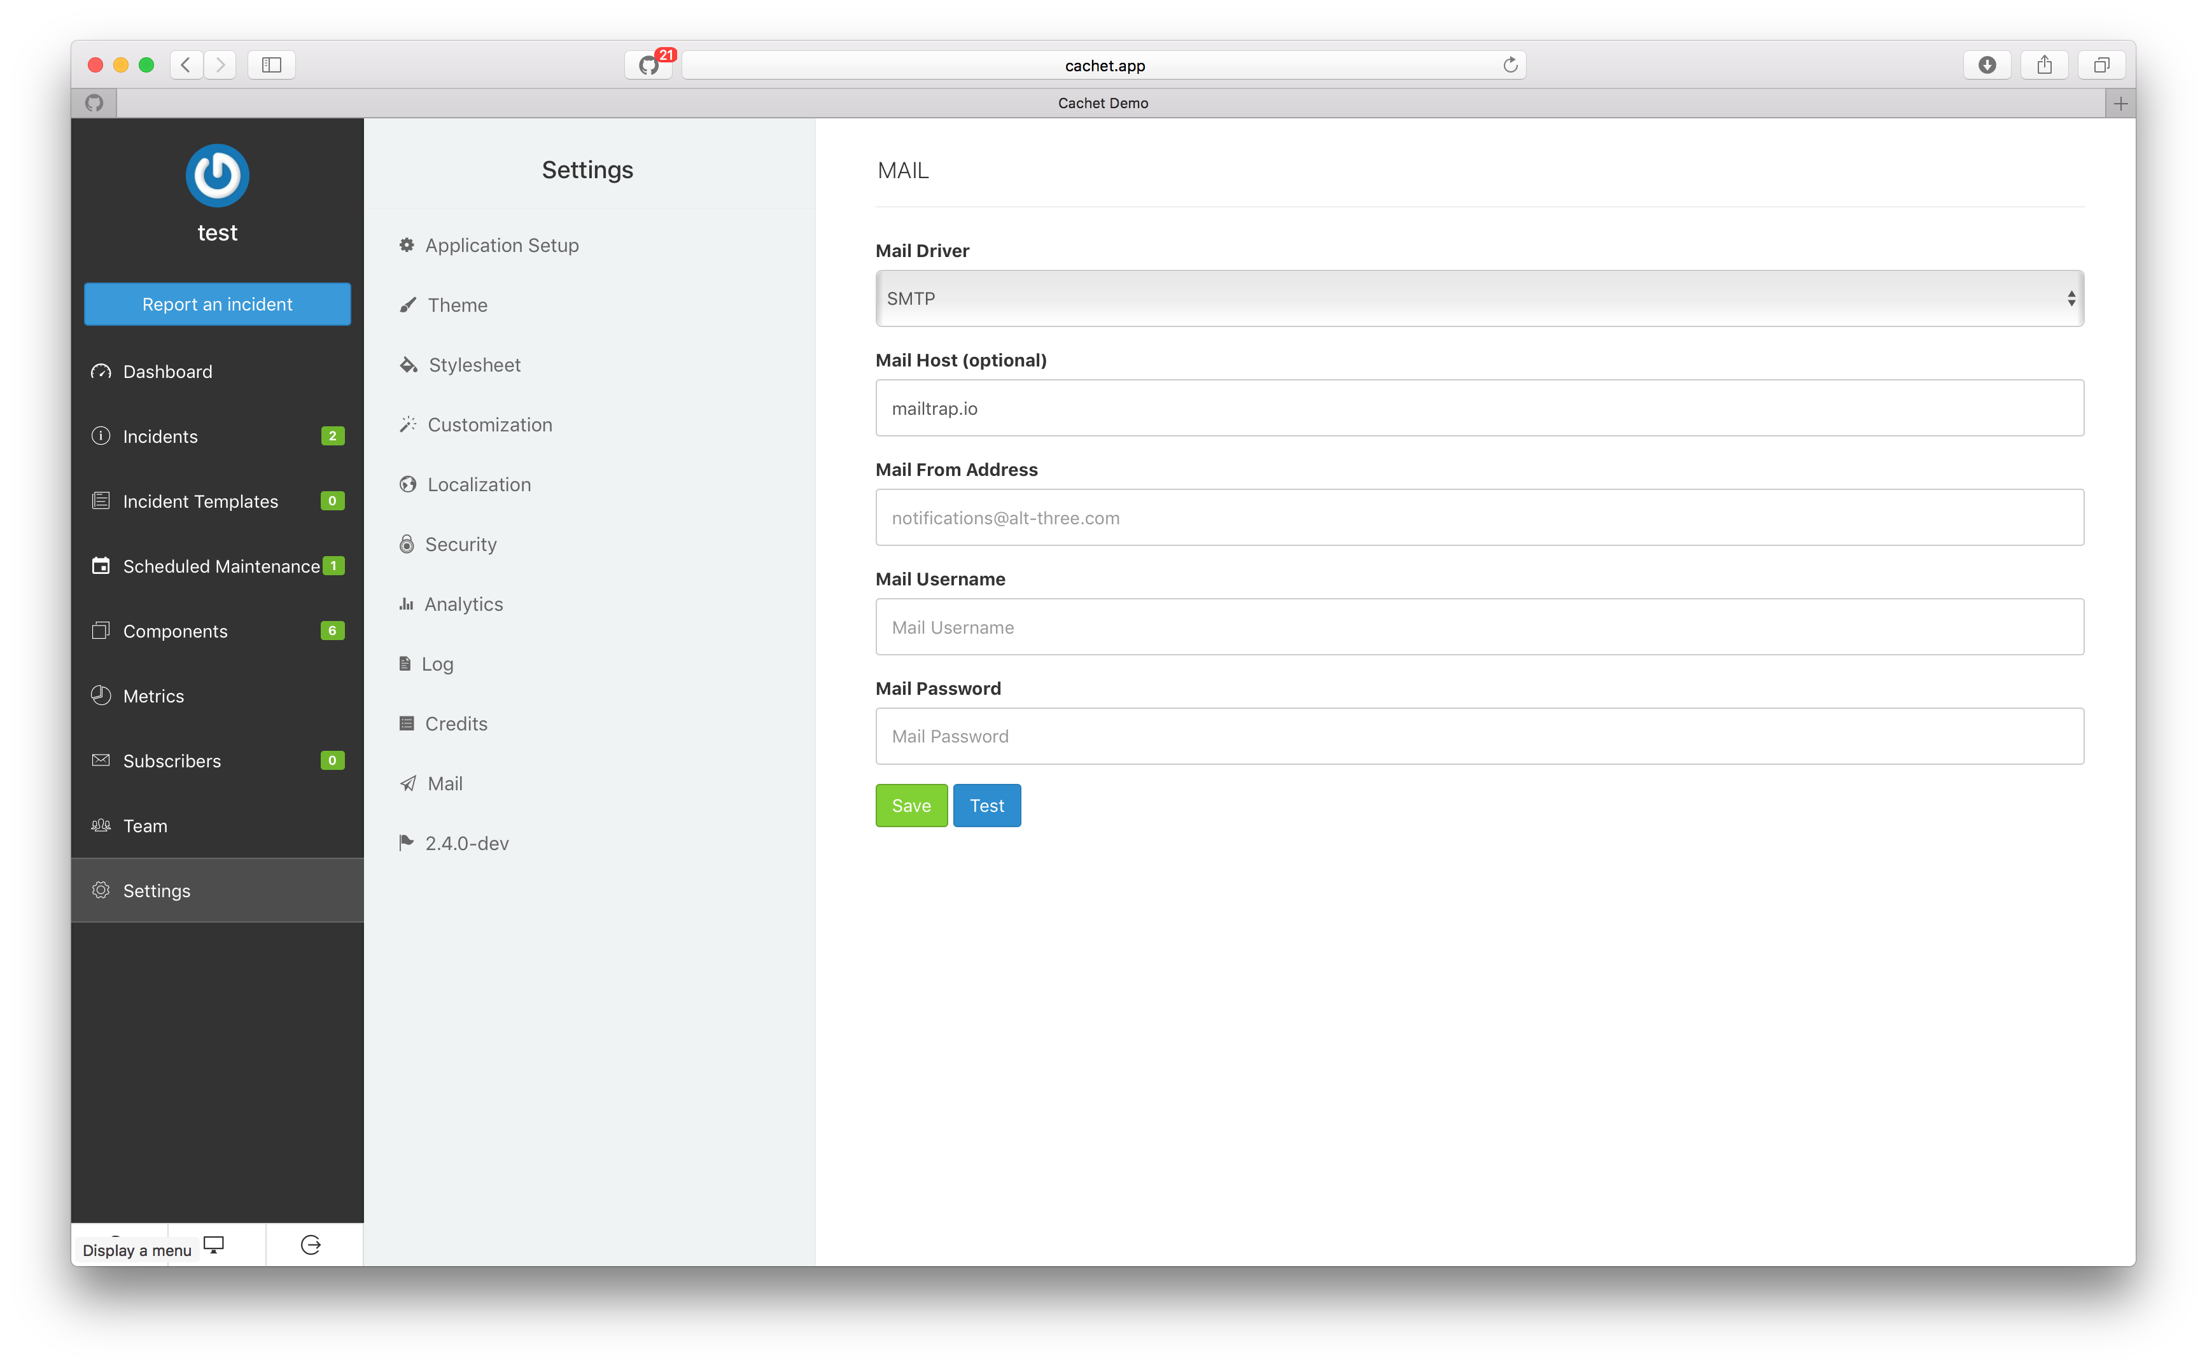The height and width of the screenshot is (1368, 2207).
Task: Open the Mail Driver SMTP dropdown
Action: click(1478, 298)
